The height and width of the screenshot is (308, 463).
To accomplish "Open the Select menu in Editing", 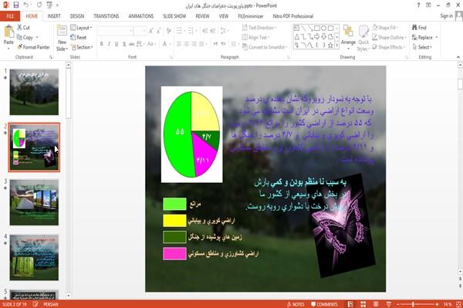I will [422, 47].
